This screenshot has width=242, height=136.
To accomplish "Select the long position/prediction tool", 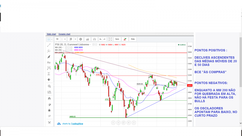I will [x=49, y=74].
